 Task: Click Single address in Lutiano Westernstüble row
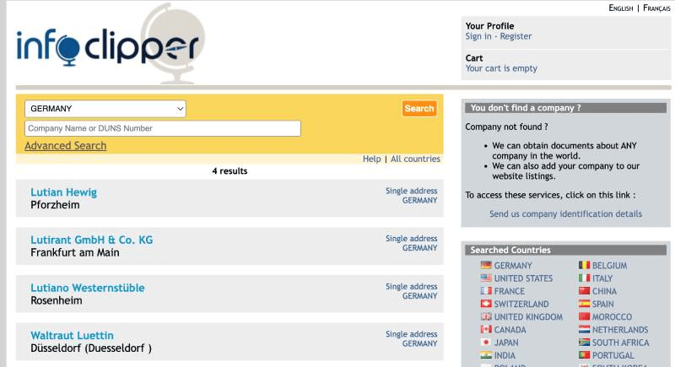[411, 287]
